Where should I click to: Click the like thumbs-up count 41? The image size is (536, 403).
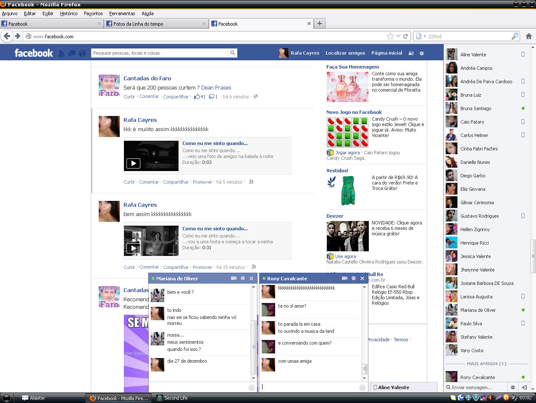pyautogui.click(x=200, y=97)
